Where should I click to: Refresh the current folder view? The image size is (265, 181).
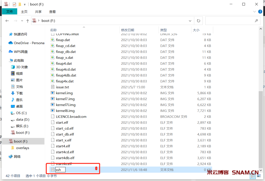pos(198,21)
